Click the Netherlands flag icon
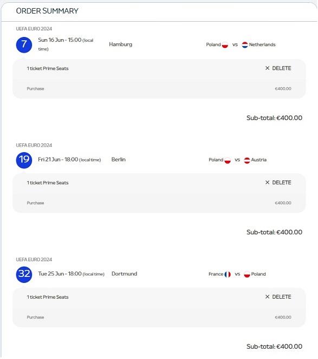Image resolution: width=318 pixels, height=359 pixels. [x=245, y=45]
